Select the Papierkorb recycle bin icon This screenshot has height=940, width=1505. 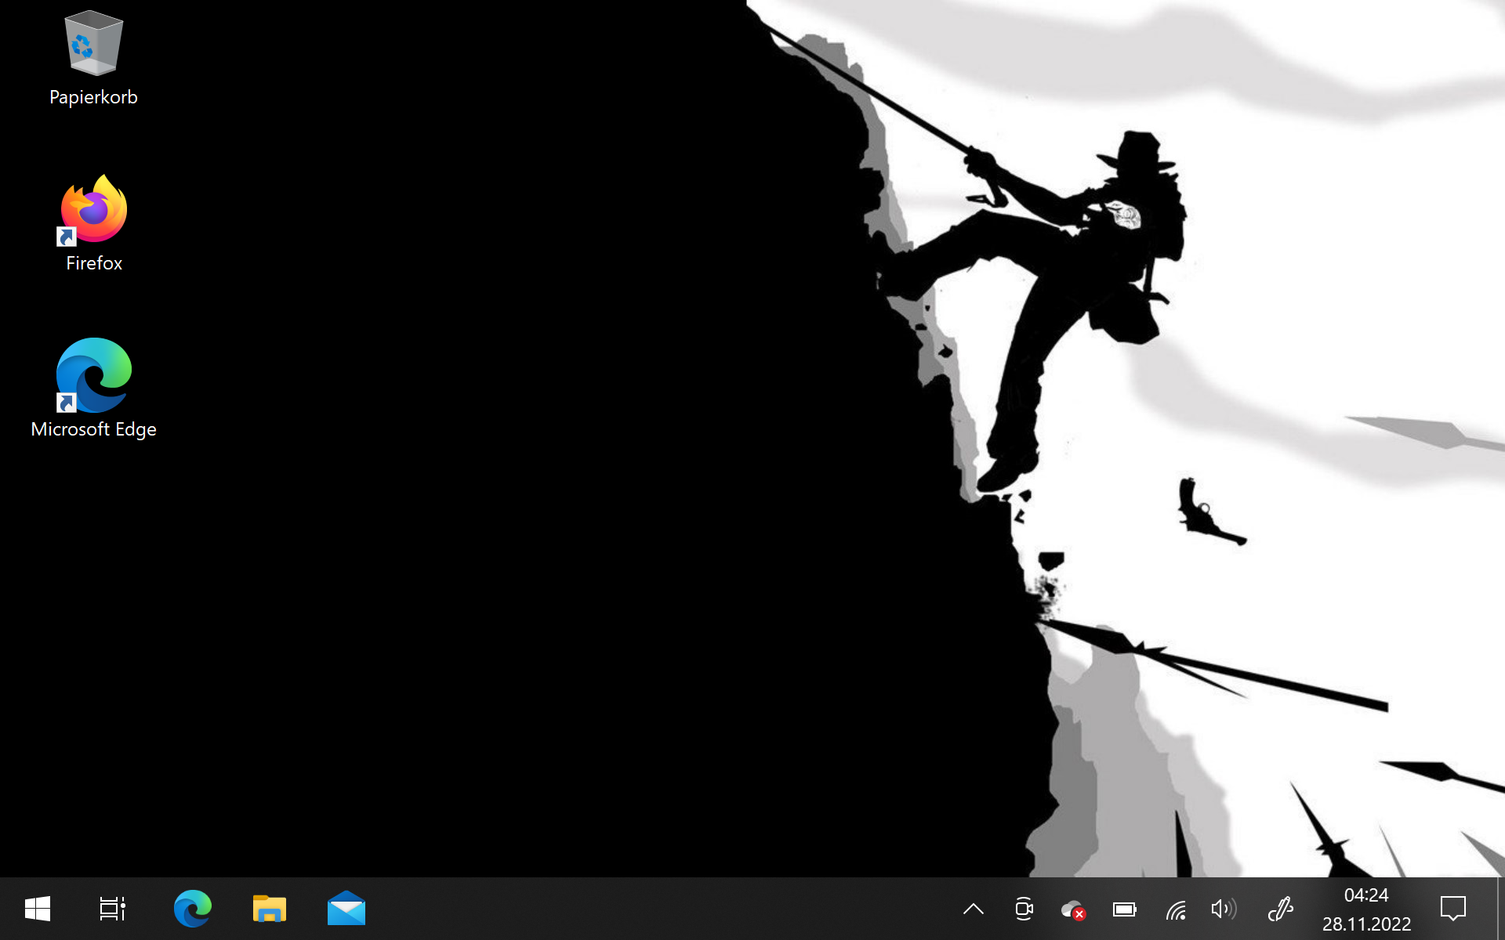[x=93, y=44]
